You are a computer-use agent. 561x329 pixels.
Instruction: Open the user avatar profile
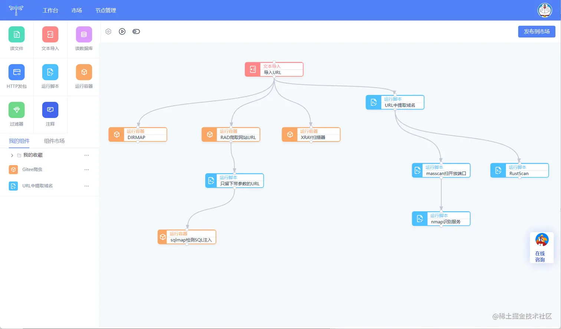545,10
